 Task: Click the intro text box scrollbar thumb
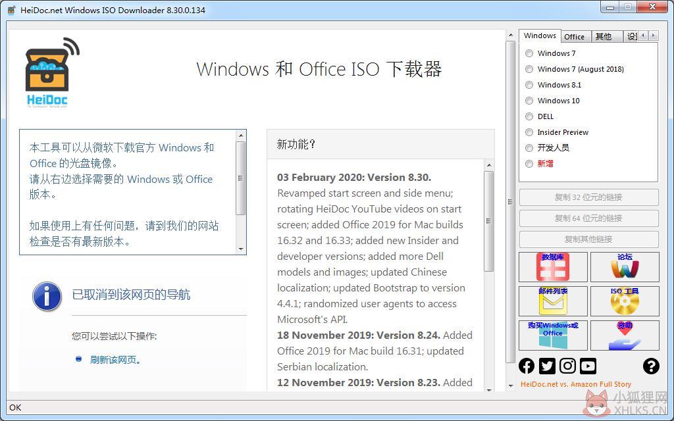[241, 178]
